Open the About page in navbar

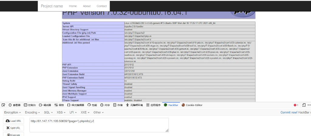click(x=87, y=6)
